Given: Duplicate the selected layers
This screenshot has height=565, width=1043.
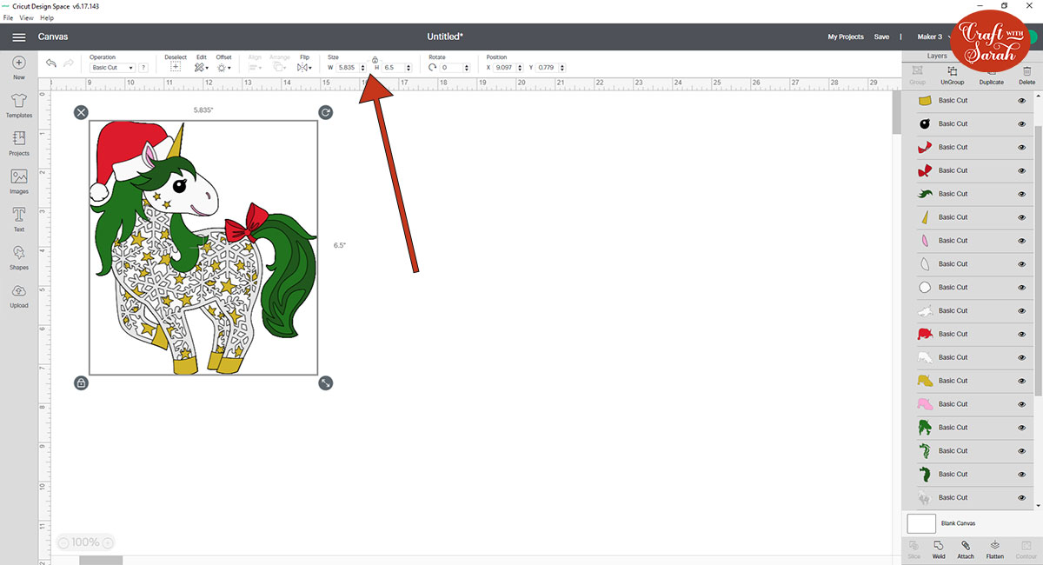Looking at the screenshot, I should tap(991, 75).
